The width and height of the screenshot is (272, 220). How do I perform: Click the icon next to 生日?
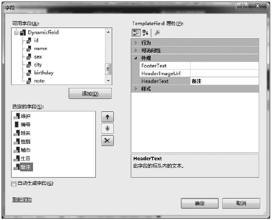pyautogui.click(x=17, y=158)
